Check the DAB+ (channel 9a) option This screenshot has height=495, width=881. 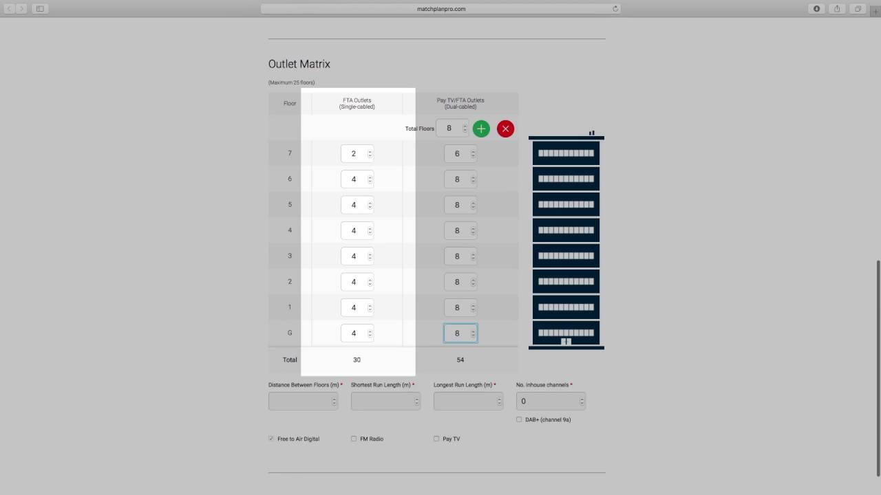518,419
